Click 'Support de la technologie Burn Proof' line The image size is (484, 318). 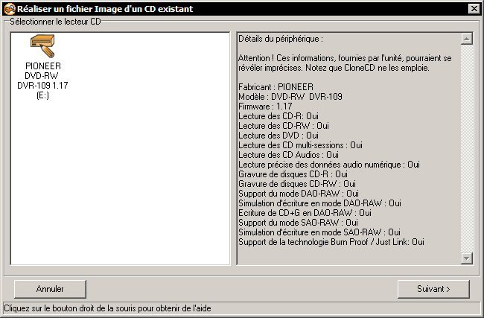pyautogui.click(x=331, y=242)
